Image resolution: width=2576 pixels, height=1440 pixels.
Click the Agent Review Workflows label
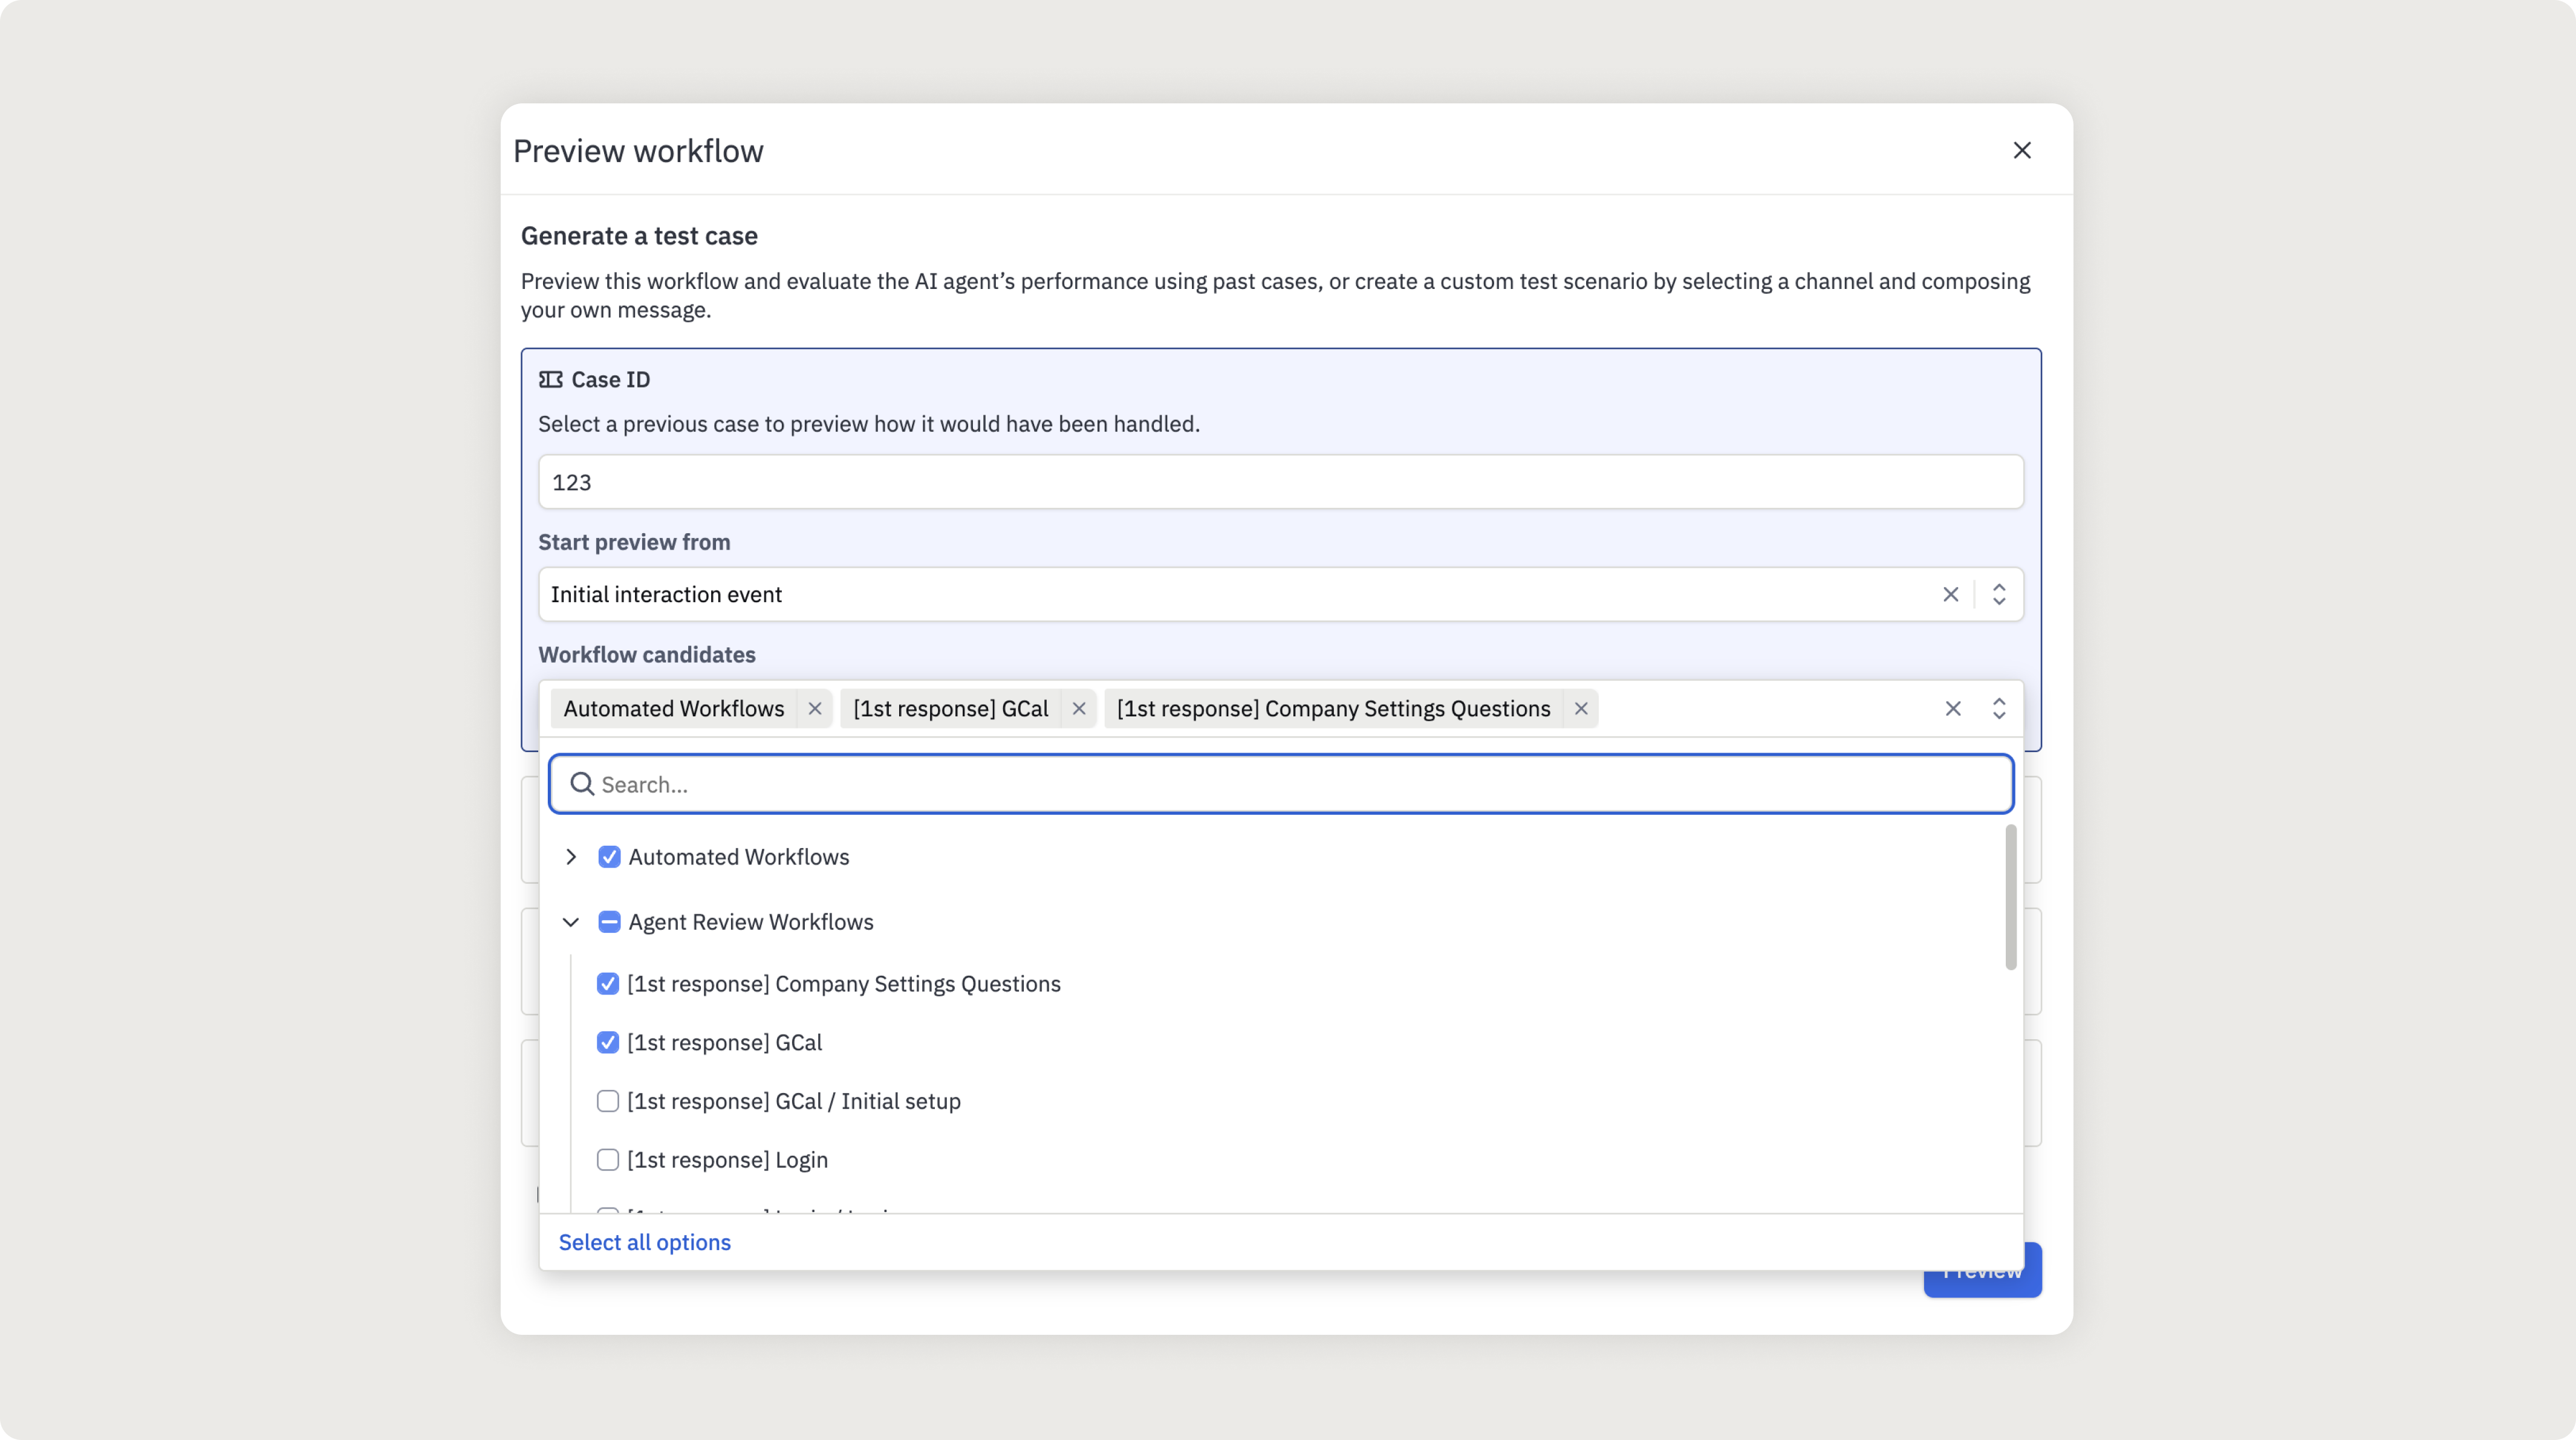click(x=750, y=922)
